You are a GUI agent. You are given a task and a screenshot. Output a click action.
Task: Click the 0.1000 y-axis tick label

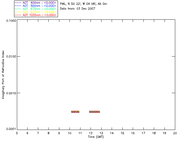point(11,21)
